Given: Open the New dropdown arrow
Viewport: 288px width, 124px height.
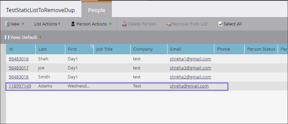Looking at the screenshot, I should (x=23, y=24).
